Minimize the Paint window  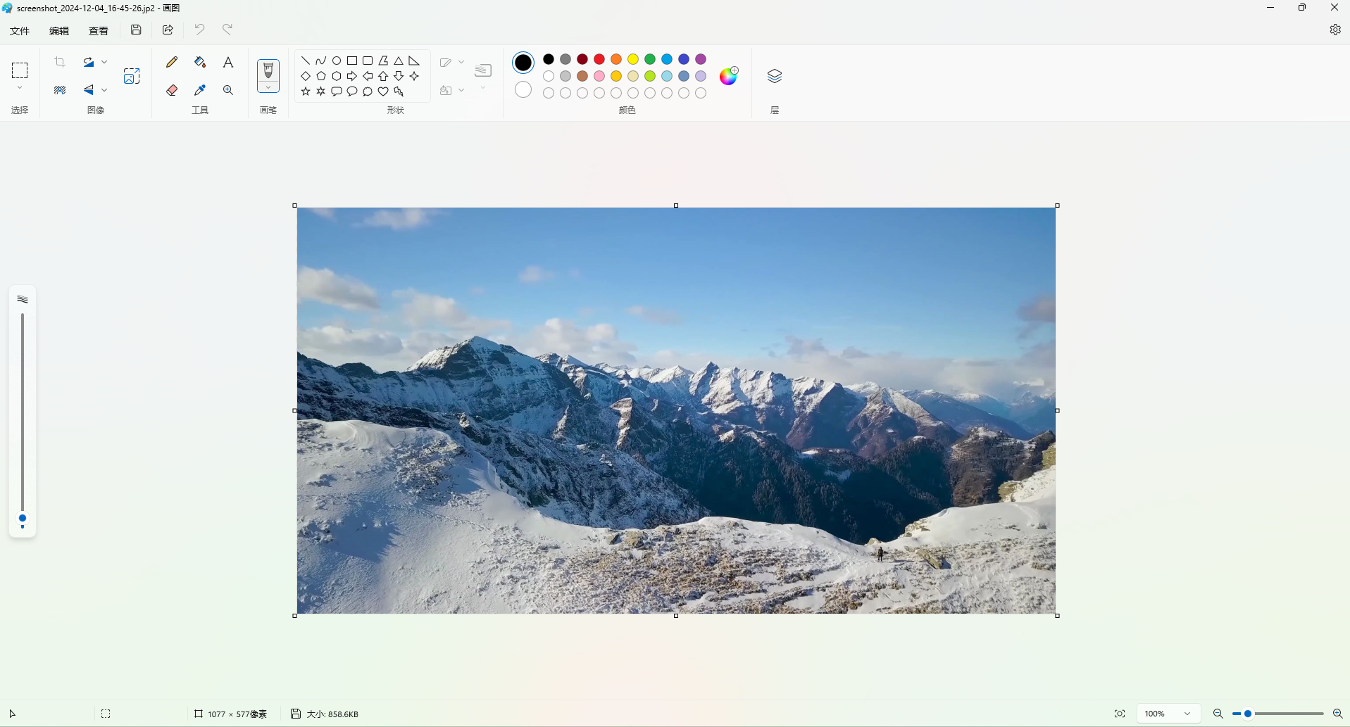(x=1270, y=8)
